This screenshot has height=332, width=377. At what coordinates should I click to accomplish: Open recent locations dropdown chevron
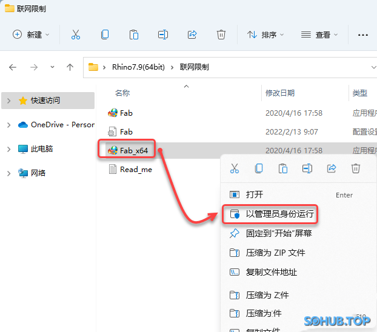pyautogui.click(x=52, y=67)
